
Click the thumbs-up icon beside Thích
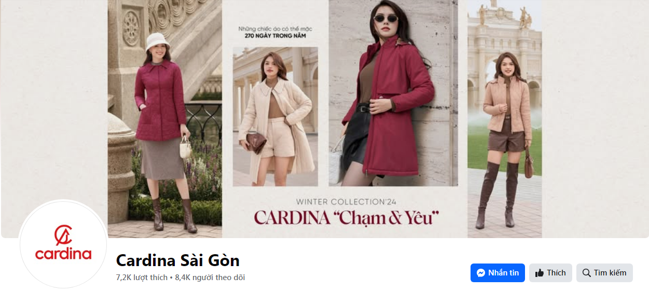(540, 273)
